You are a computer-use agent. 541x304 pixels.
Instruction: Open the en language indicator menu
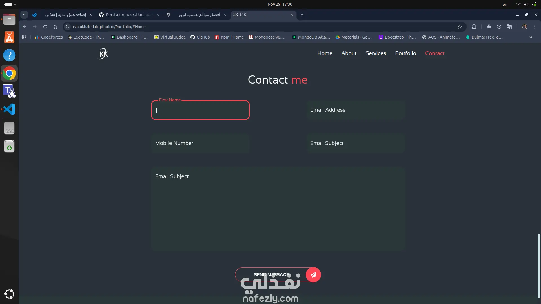505,5
